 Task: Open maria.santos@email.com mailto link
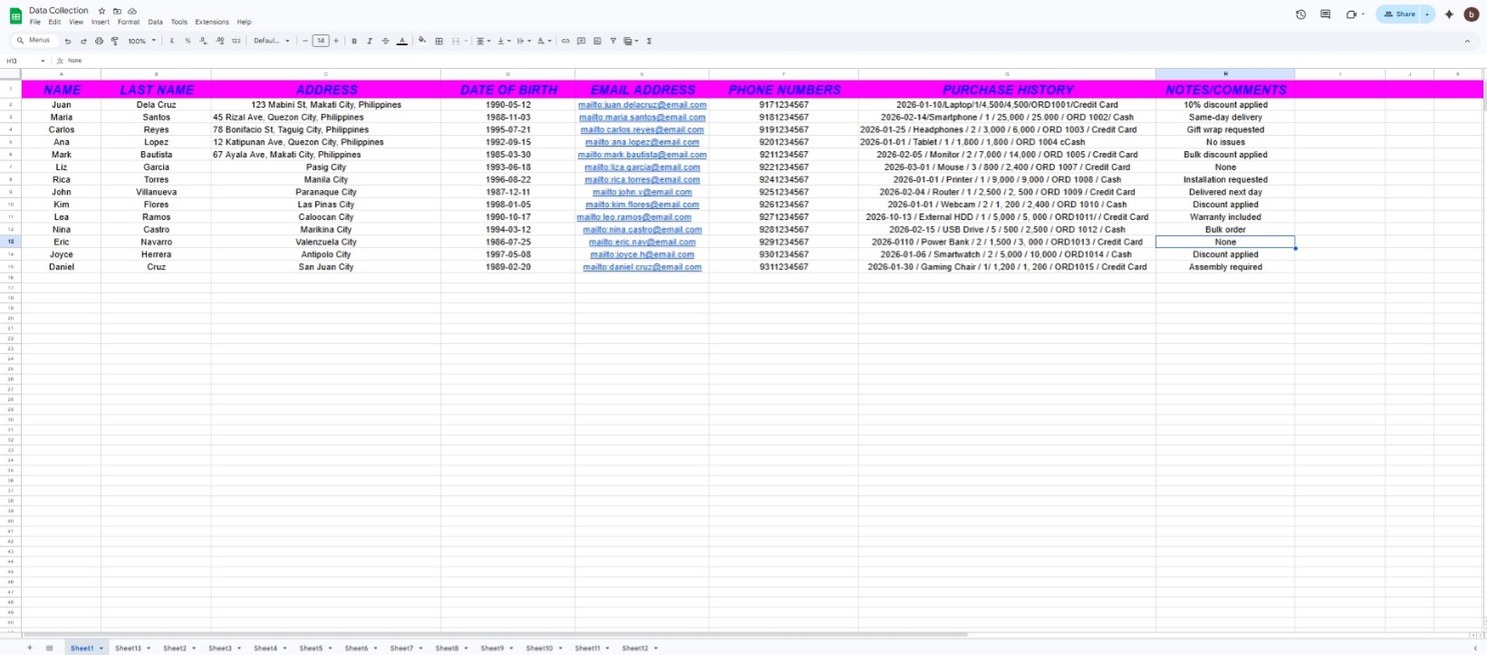pos(642,118)
